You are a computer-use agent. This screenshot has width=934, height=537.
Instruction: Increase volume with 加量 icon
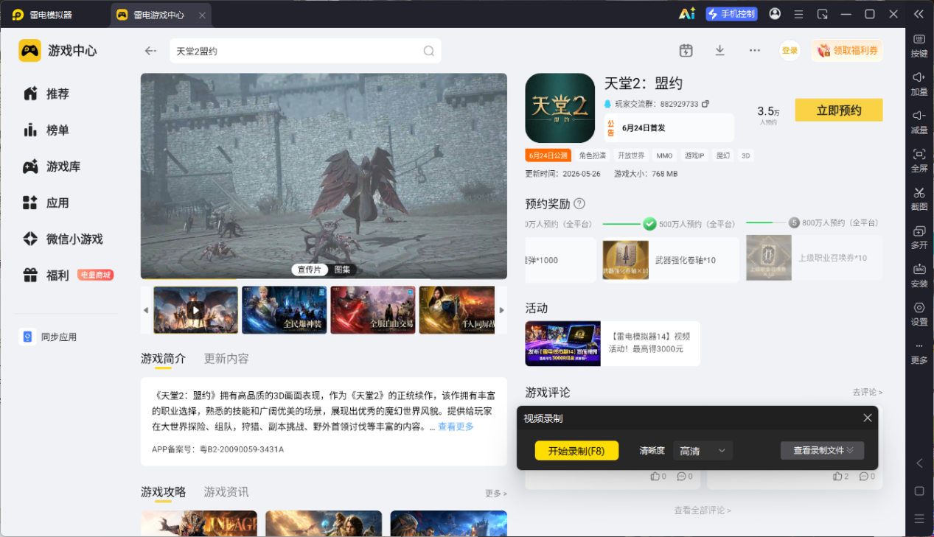[x=919, y=84]
